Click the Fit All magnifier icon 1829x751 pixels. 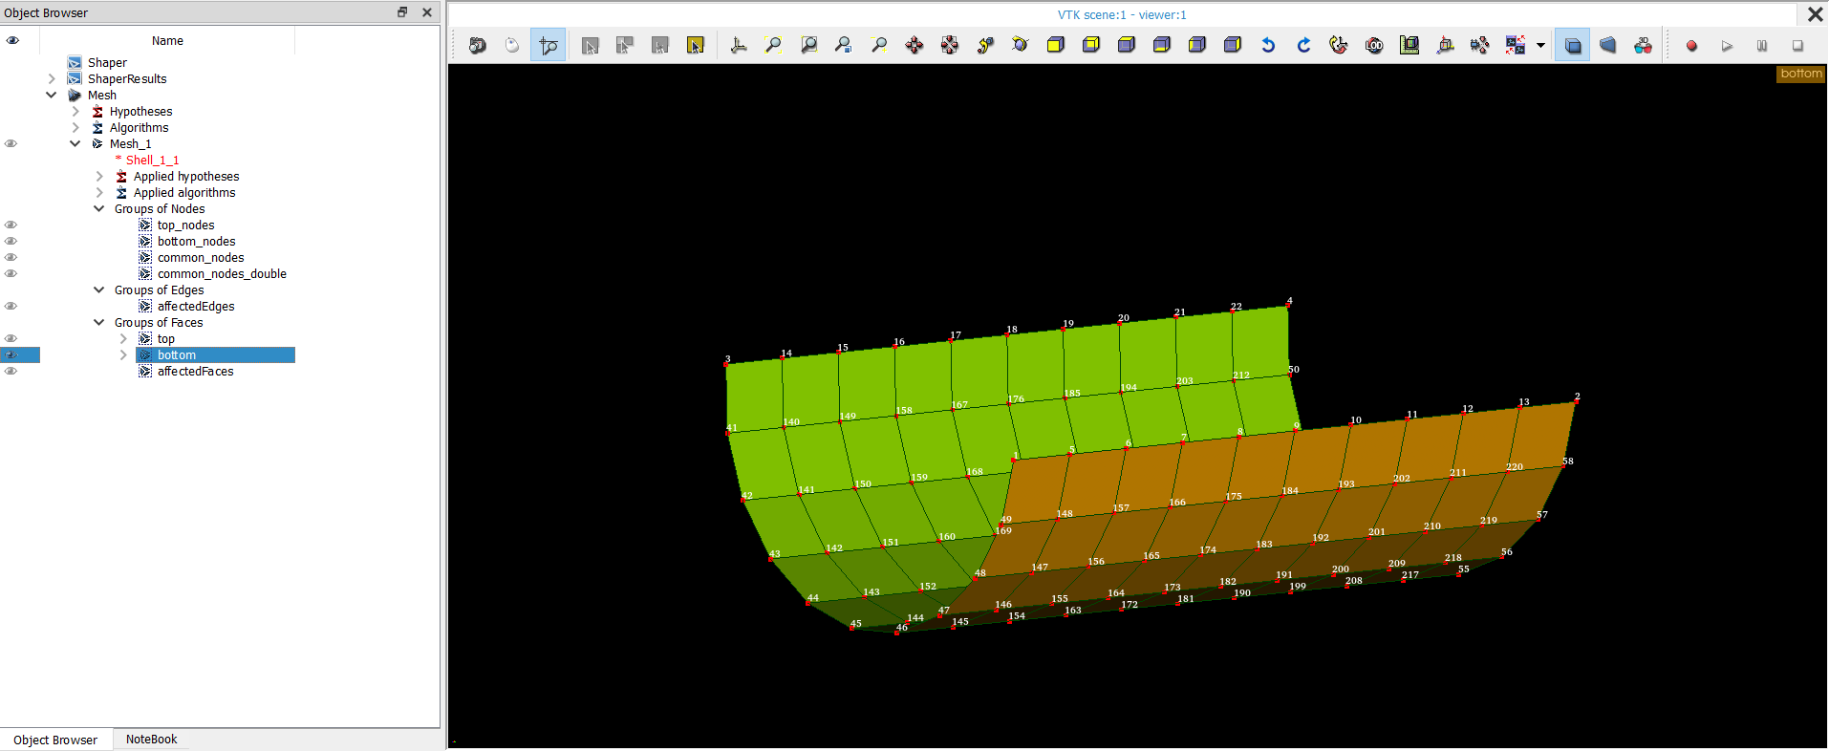[773, 45]
